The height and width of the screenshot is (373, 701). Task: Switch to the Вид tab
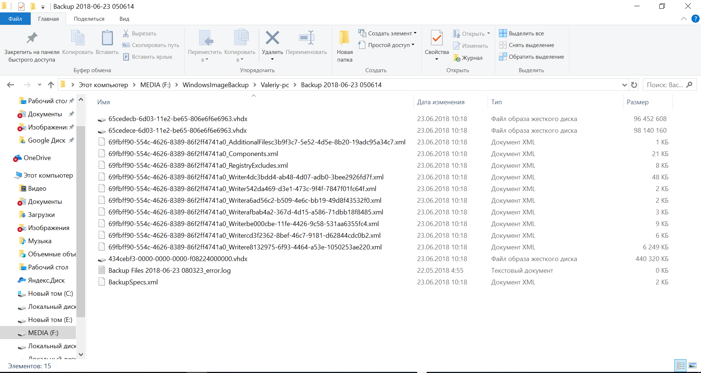124,19
